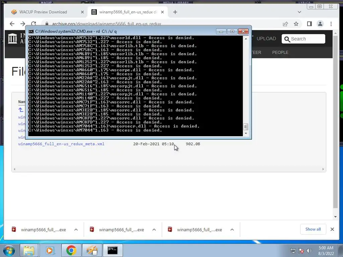The image size is (343, 257).
Task: Click the archive.org Search field
Action: point(303,39)
